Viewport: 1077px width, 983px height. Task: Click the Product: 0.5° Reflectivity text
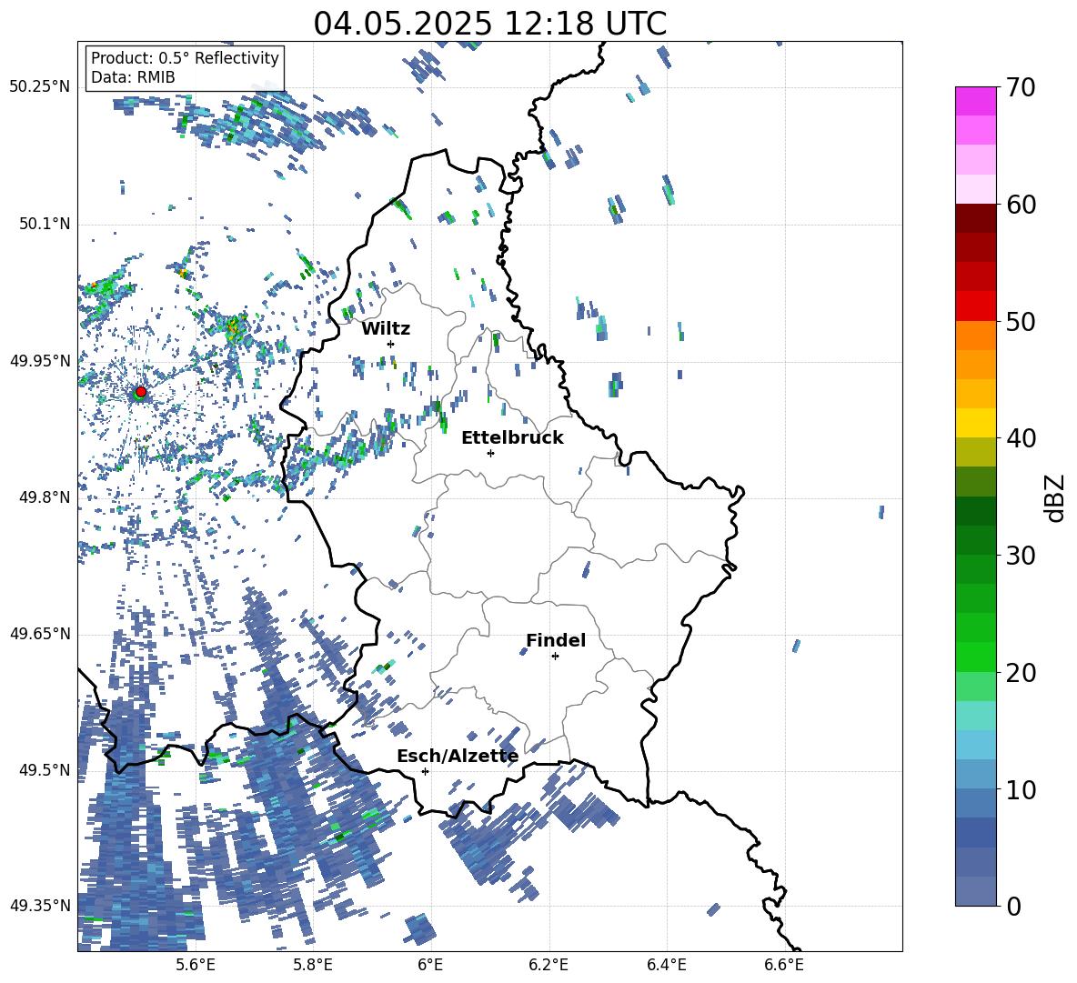[x=185, y=58]
